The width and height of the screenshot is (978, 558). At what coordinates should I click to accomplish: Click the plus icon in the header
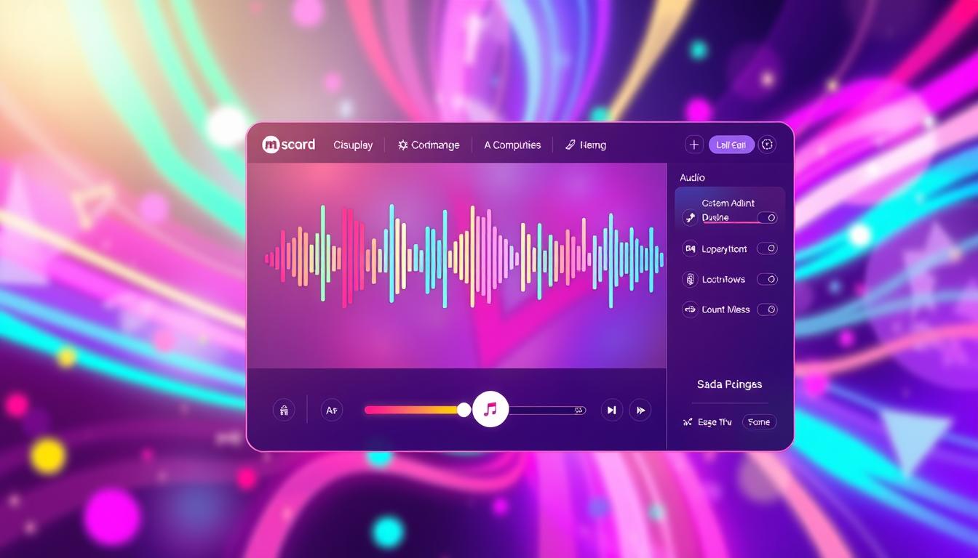[x=693, y=144]
